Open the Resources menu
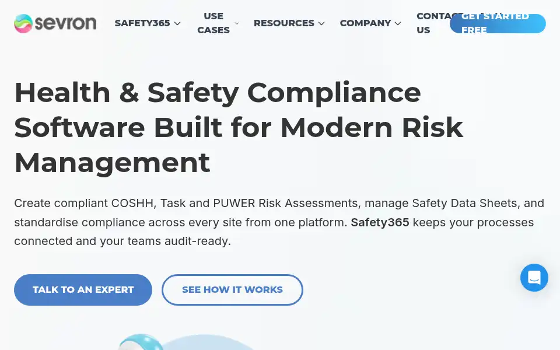560x350 pixels. tap(284, 23)
